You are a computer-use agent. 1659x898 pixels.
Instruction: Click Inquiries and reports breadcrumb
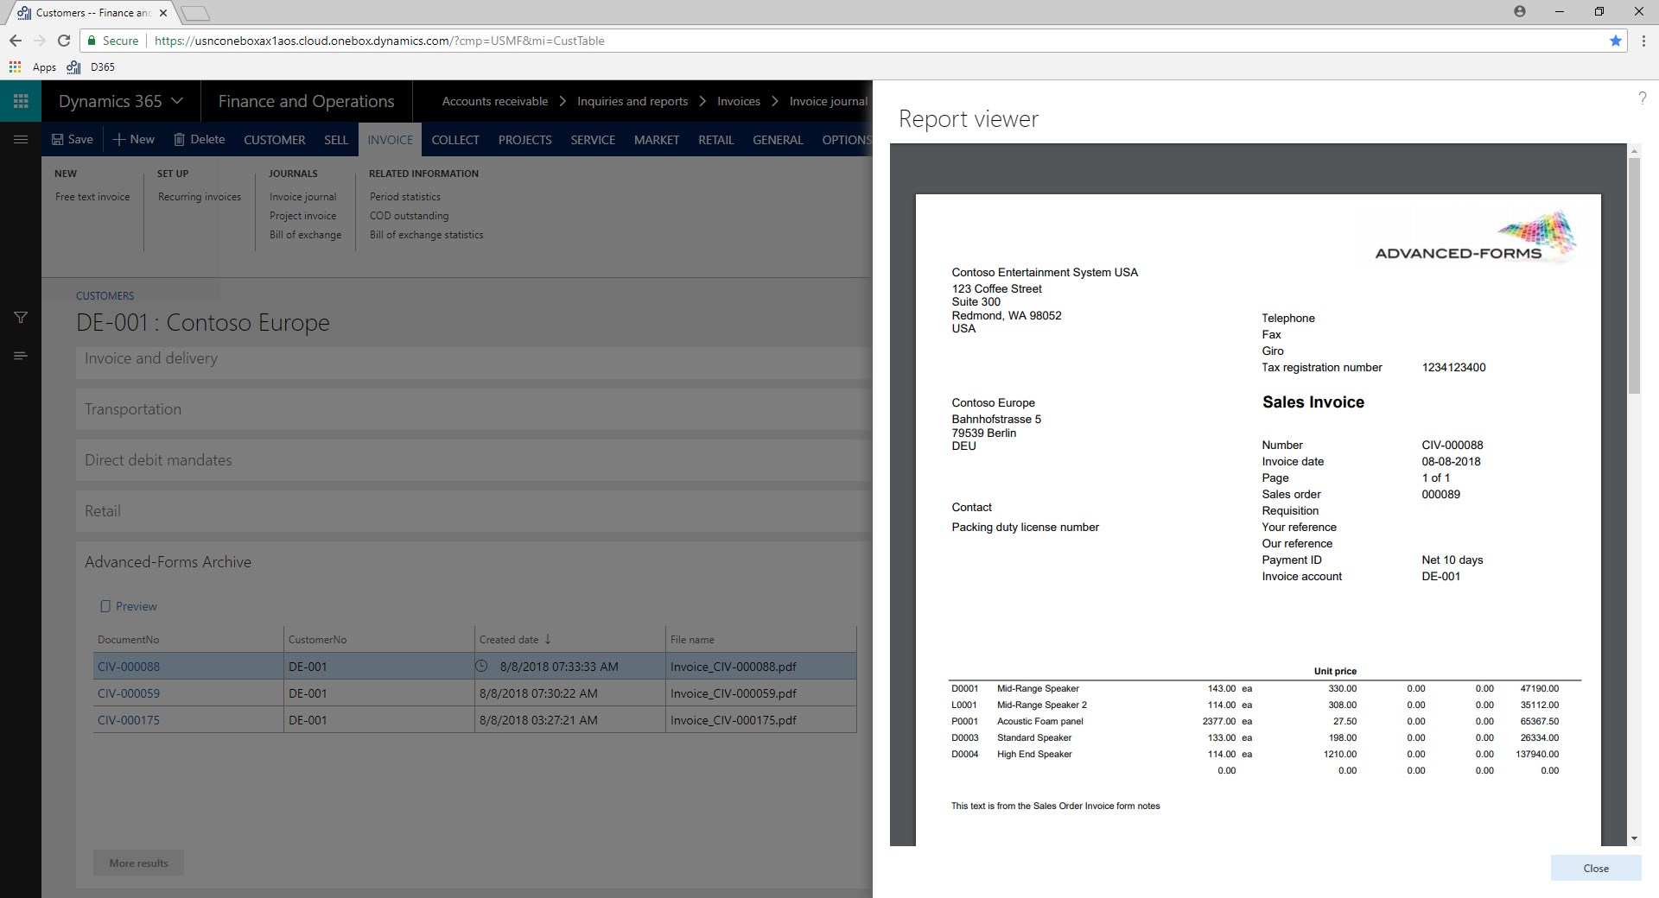632,101
